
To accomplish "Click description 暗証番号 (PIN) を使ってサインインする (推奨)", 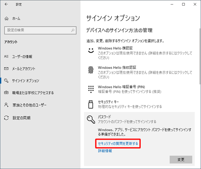I will tap(129, 92).
